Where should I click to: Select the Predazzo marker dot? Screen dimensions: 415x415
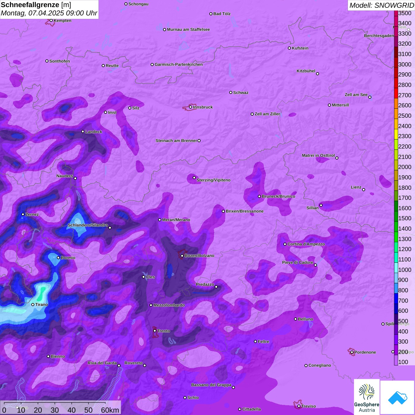[x=216, y=287]
